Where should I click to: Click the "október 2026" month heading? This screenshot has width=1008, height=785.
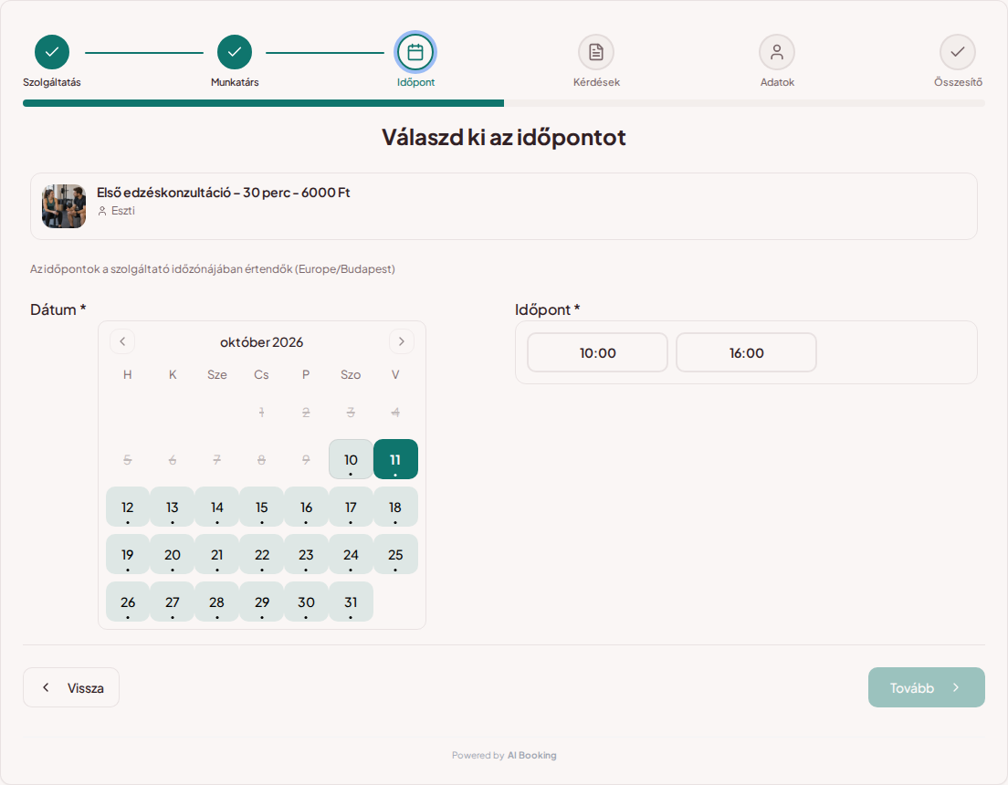[262, 342]
